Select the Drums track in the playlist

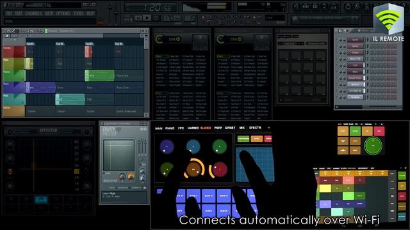pyautogui.click(x=14, y=51)
